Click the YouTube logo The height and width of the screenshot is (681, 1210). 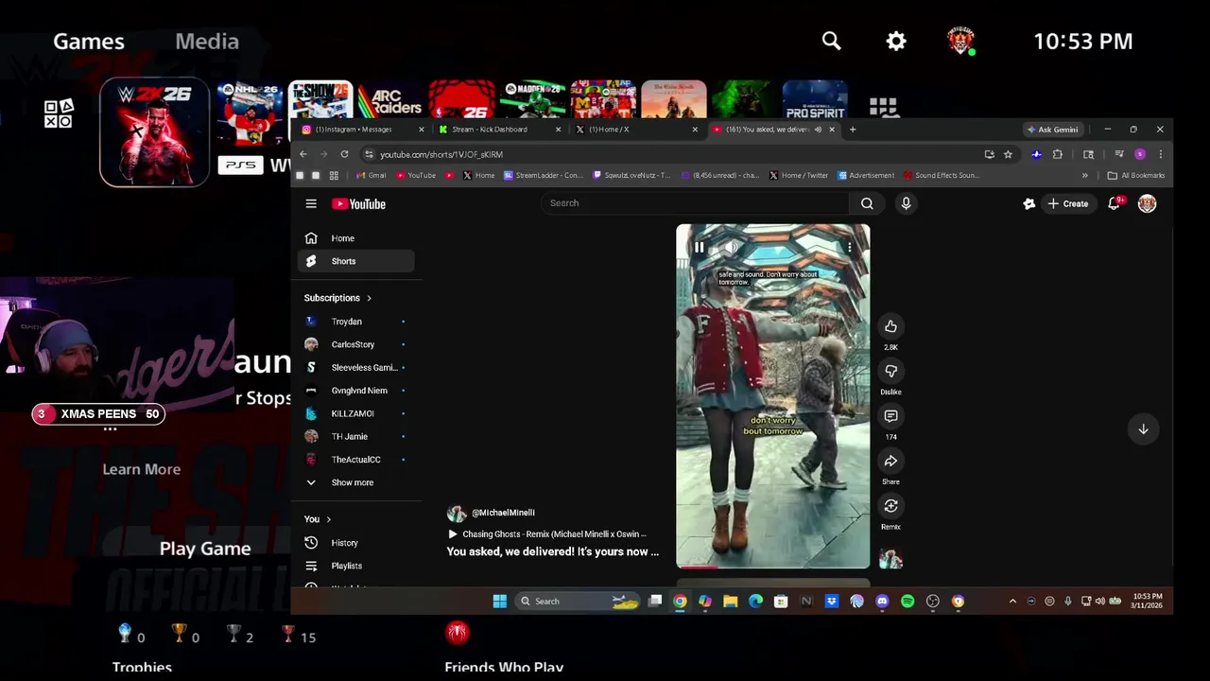click(358, 203)
